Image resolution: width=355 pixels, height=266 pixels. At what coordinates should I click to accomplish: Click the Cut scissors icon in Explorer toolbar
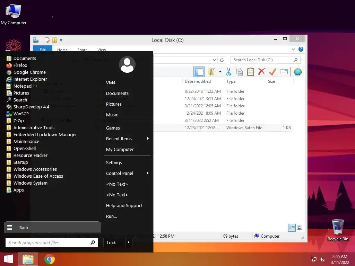(228, 72)
